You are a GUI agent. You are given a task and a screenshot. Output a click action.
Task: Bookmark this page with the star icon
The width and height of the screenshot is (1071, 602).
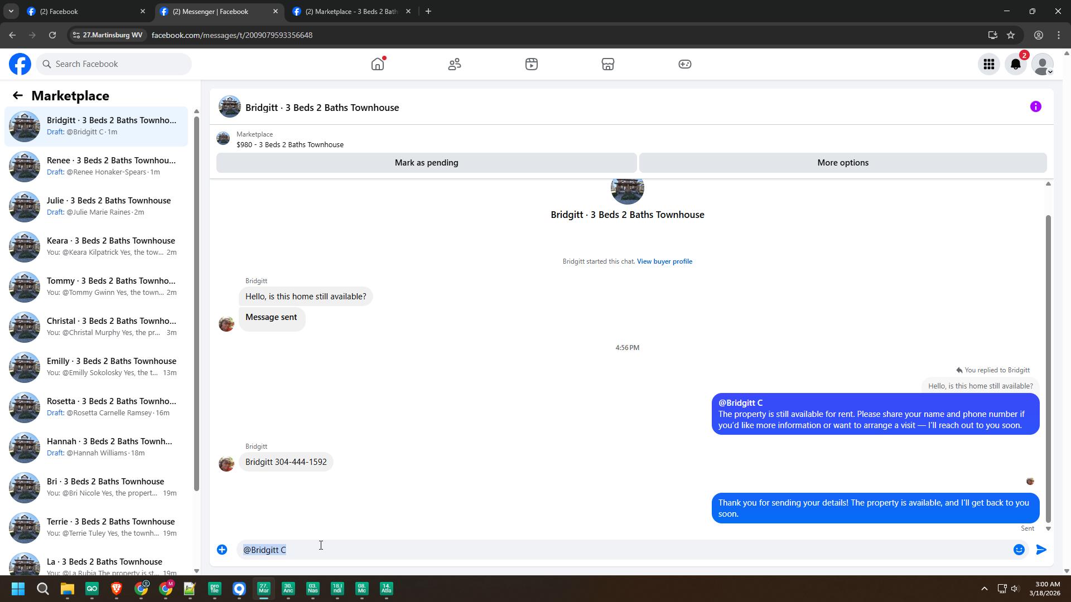pos(1011,35)
